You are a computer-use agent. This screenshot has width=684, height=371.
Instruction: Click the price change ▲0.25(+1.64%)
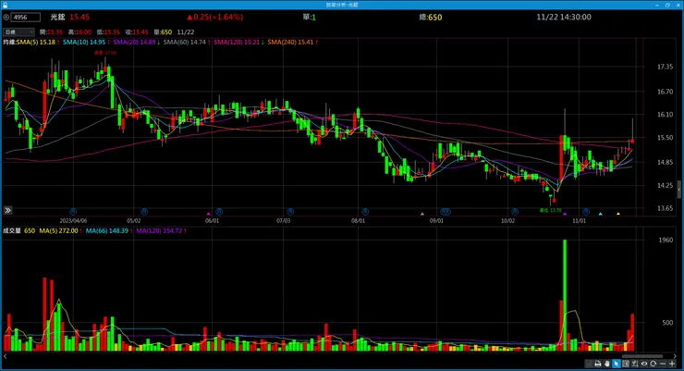click(215, 17)
